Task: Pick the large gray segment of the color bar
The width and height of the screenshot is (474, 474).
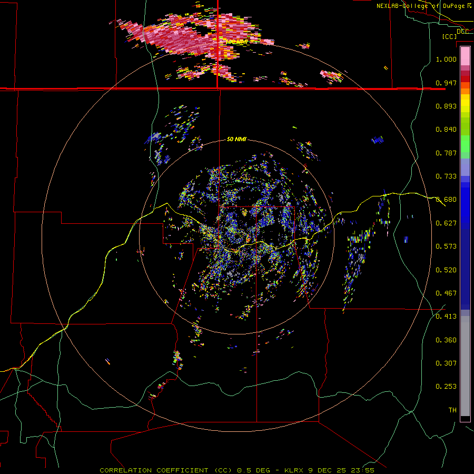Action: point(465,366)
